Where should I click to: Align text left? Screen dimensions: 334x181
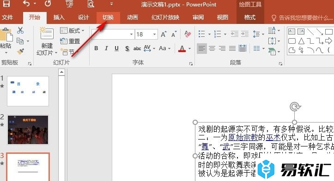point(202,49)
